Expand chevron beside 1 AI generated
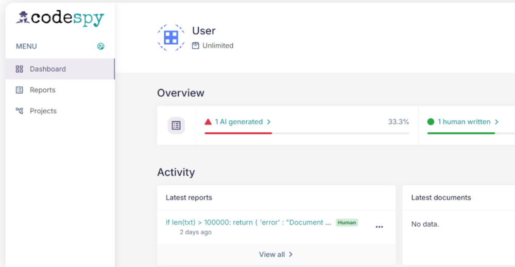The image size is (515, 267). (x=269, y=122)
